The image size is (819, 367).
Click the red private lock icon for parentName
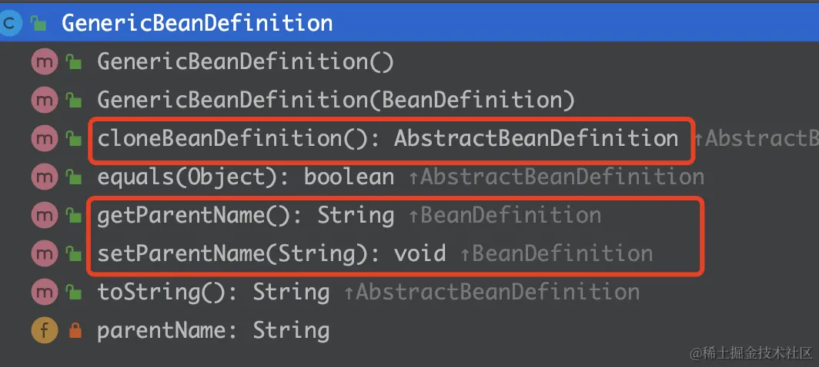pos(75,330)
